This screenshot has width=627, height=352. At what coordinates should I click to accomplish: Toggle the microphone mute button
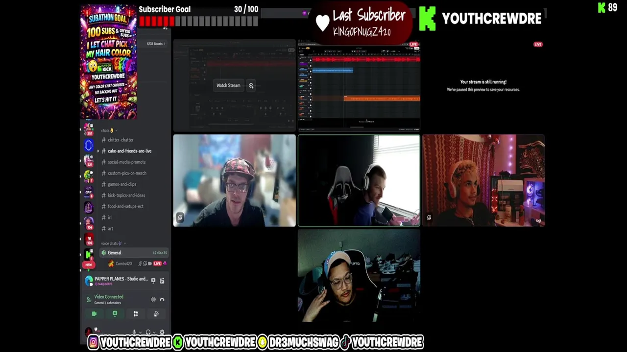tap(134, 332)
